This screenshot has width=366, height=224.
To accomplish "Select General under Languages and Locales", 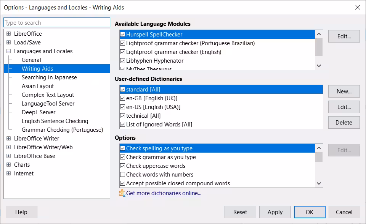I will (31, 60).
